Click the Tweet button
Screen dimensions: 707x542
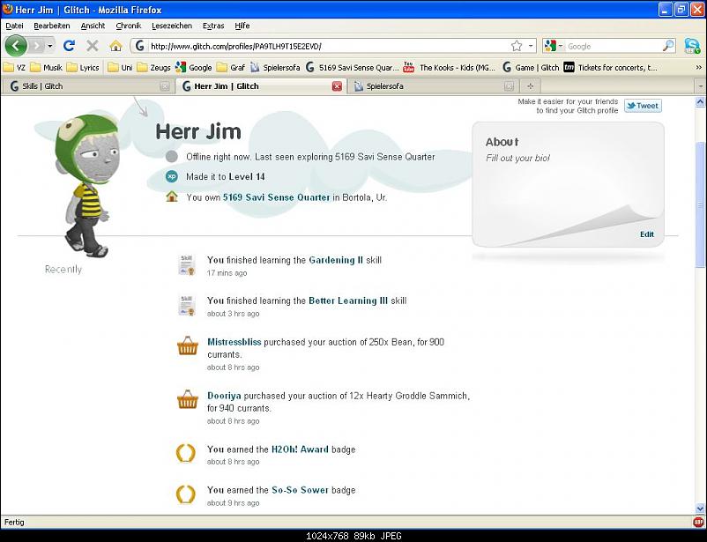(643, 106)
